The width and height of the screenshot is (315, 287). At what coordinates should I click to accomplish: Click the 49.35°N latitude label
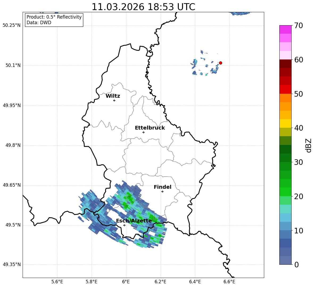[12, 264]
